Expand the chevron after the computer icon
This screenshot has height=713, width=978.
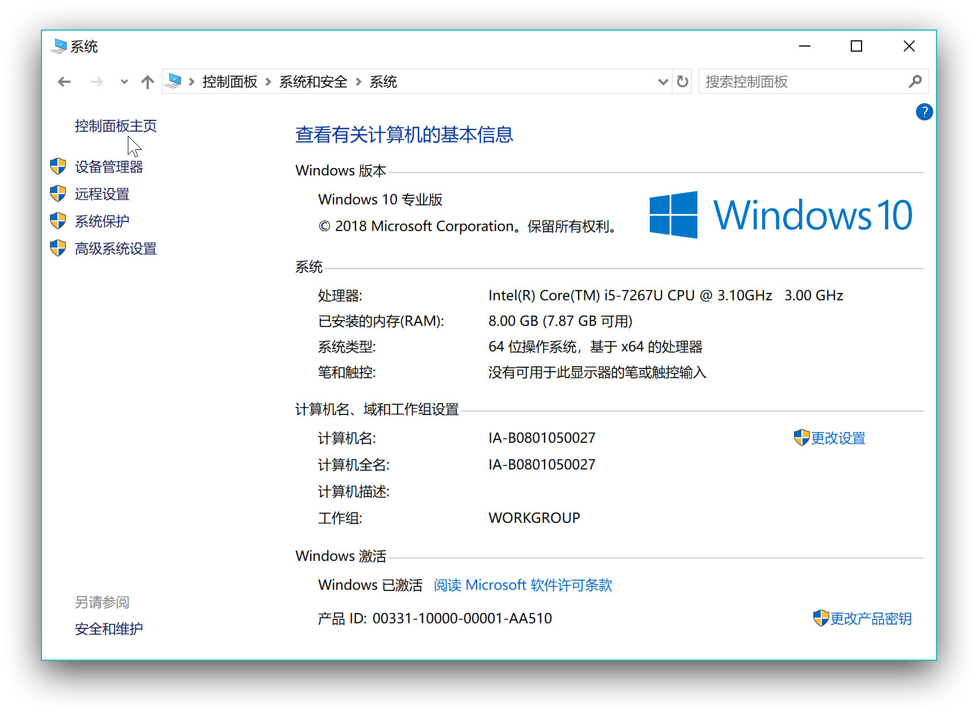coord(191,82)
